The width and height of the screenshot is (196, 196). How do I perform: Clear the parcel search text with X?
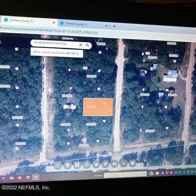pos(81,45)
